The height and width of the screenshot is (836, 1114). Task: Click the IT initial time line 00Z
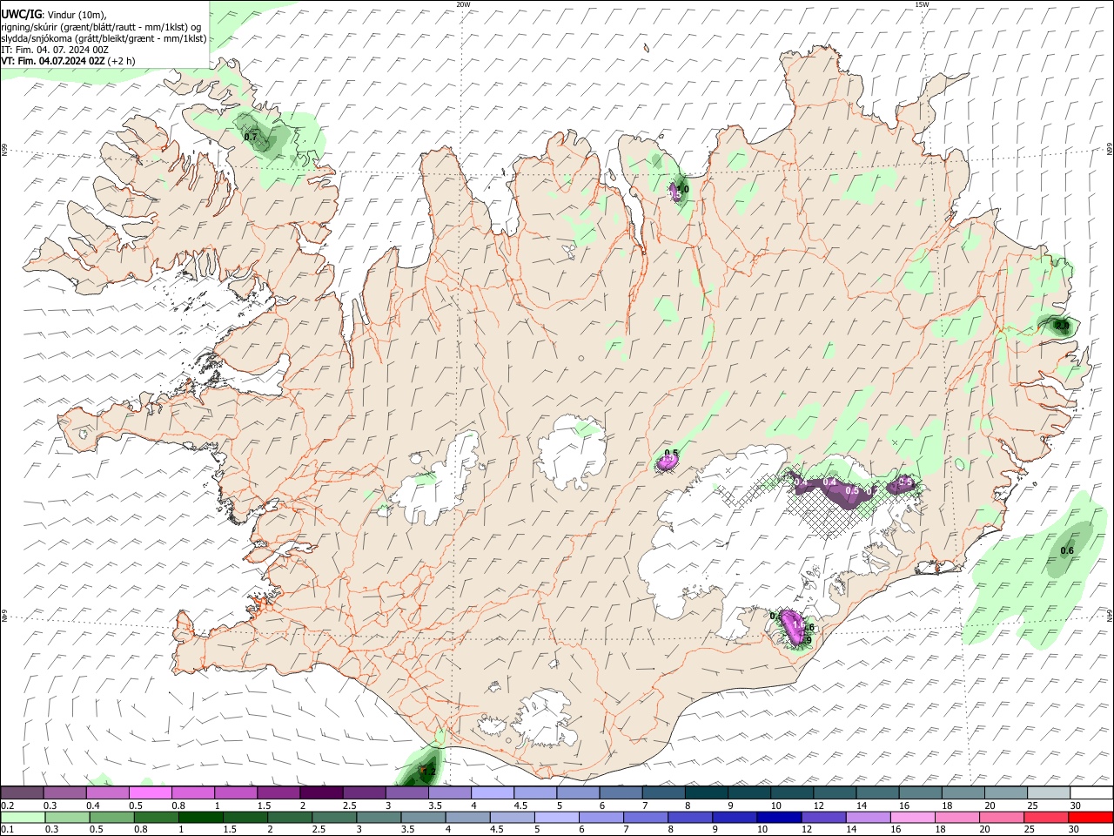click(55, 50)
